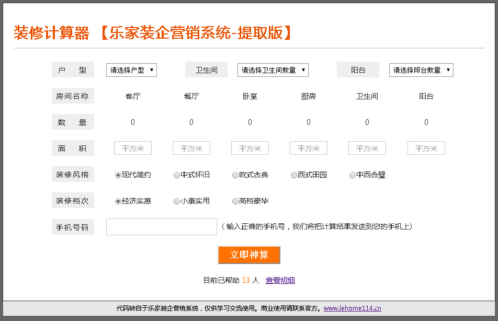498x321 pixels.
Task: Open the 查看明细 link
Action: click(x=280, y=280)
